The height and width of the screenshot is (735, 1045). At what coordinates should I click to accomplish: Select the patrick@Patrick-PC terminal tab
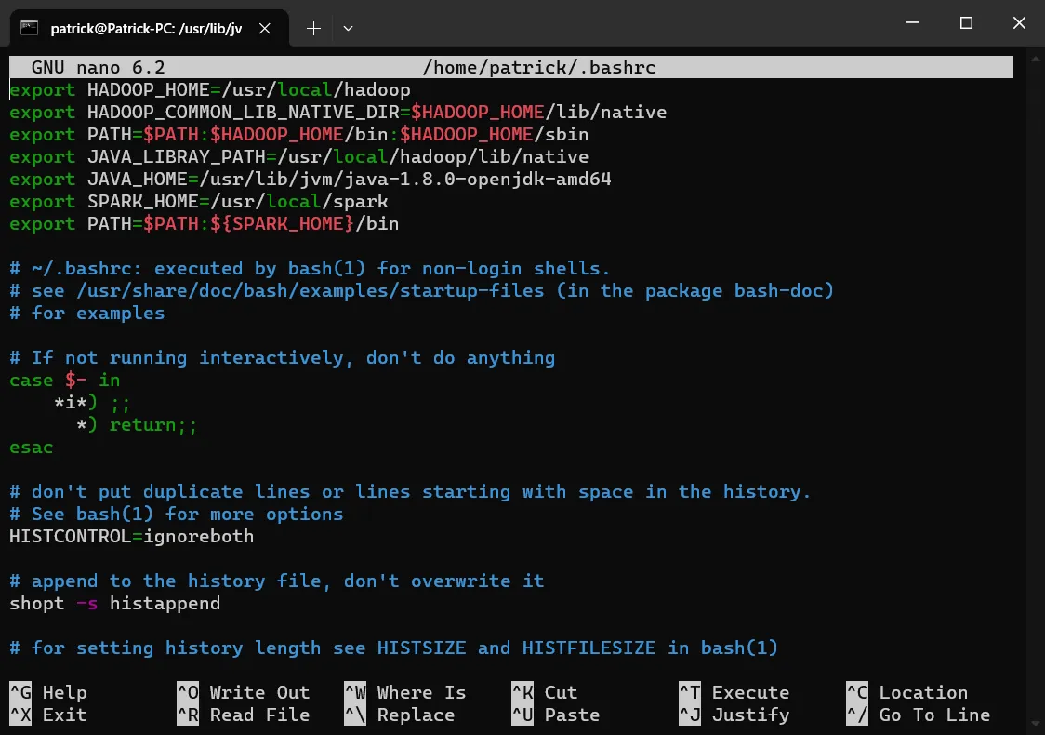point(150,28)
